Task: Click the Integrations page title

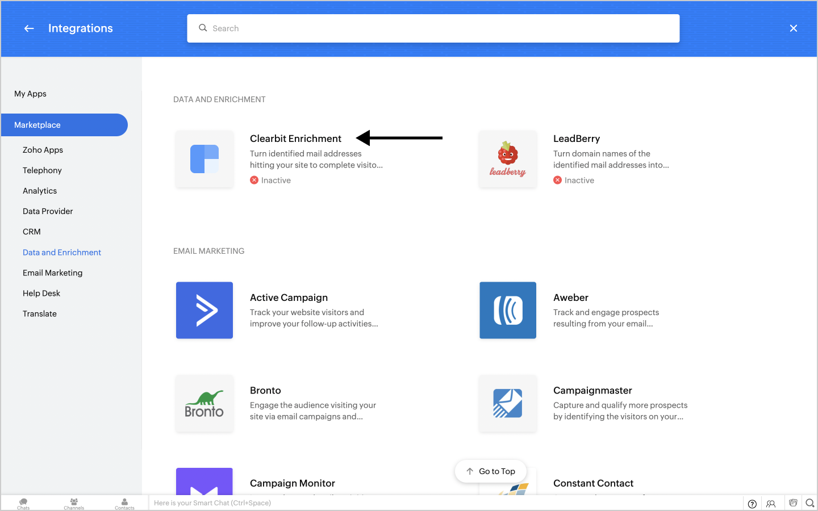Action: pos(81,28)
